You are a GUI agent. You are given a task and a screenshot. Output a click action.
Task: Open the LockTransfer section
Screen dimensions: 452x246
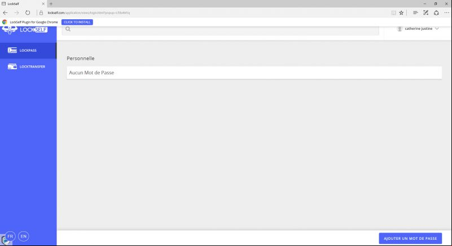(28, 66)
